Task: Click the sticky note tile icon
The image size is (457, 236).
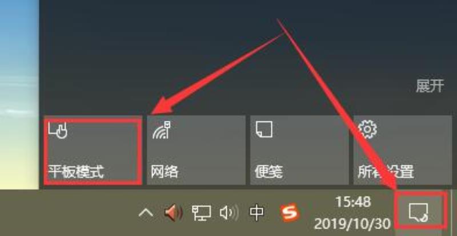Action: pos(264,129)
